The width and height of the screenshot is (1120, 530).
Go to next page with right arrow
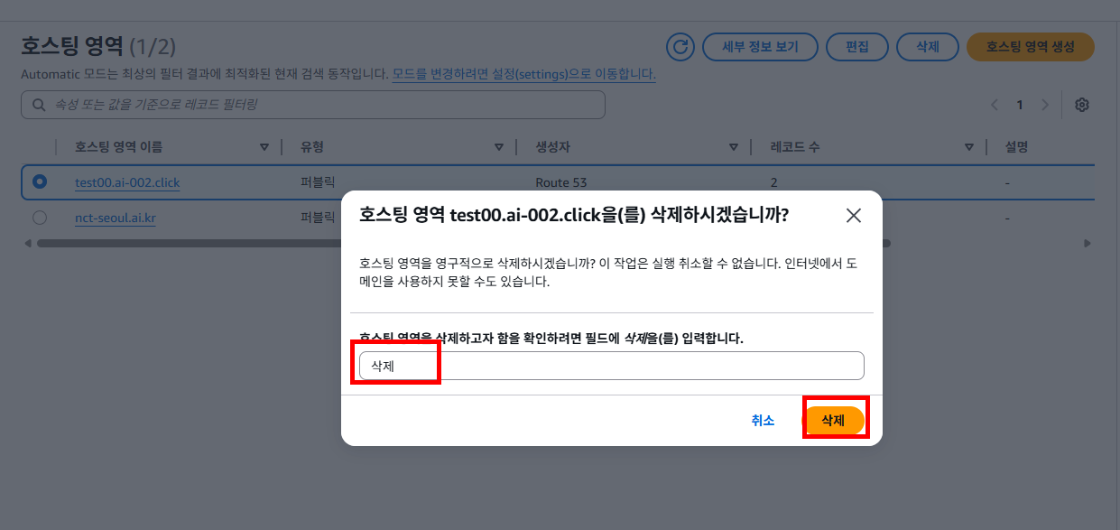coord(1044,104)
